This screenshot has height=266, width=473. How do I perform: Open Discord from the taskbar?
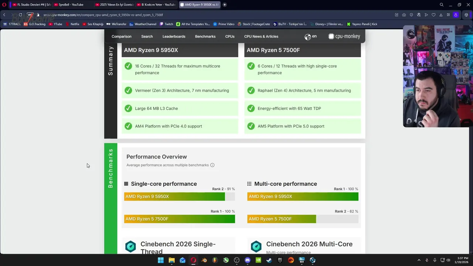pos(248,260)
